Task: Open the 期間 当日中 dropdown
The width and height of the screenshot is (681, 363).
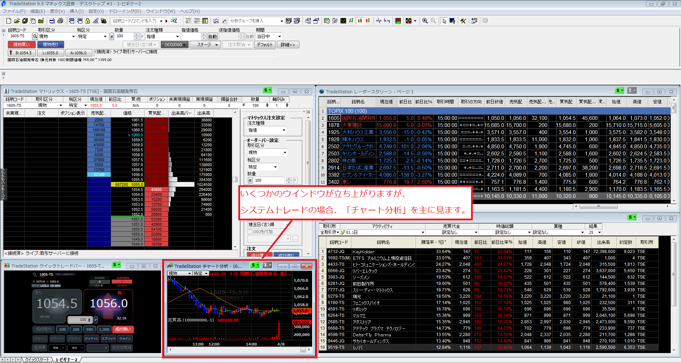Action: pyautogui.click(x=269, y=36)
